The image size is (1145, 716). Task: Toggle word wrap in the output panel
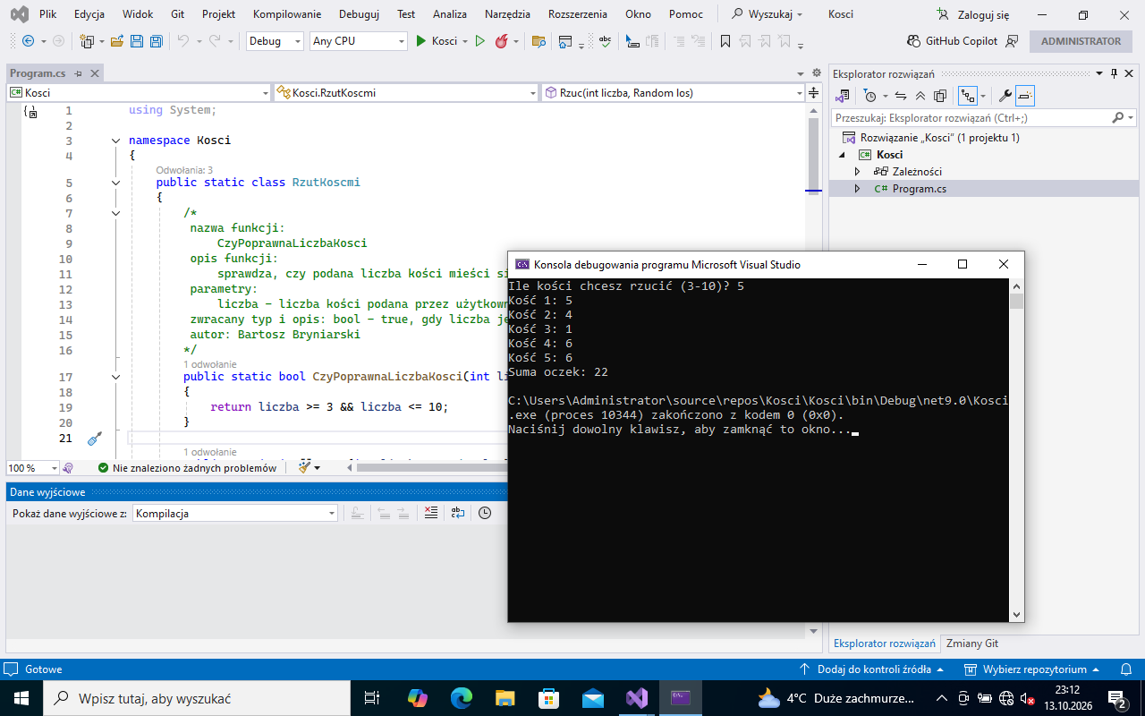coord(457,513)
